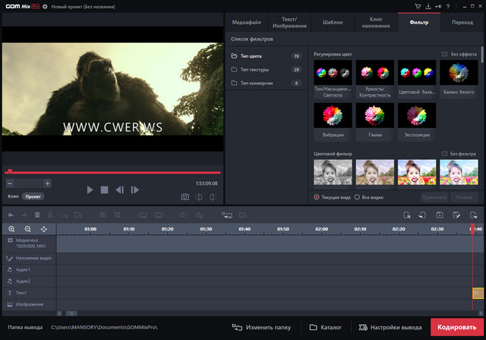Click the red preview seek bar
The width and height of the screenshot is (486, 340).
(x=114, y=173)
